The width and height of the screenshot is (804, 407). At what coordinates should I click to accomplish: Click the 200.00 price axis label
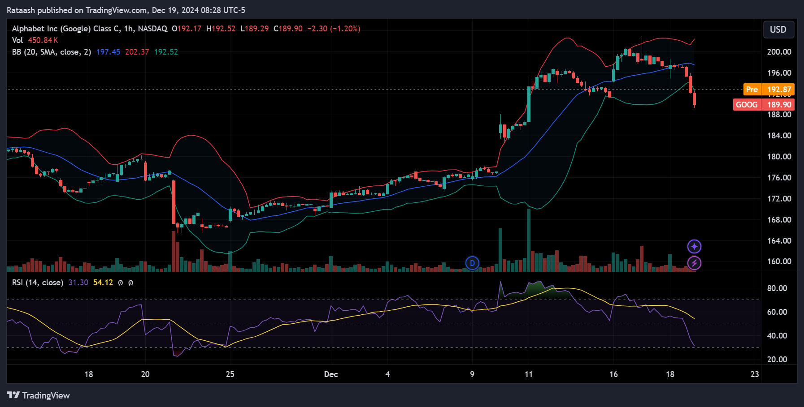tap(779, 52)
